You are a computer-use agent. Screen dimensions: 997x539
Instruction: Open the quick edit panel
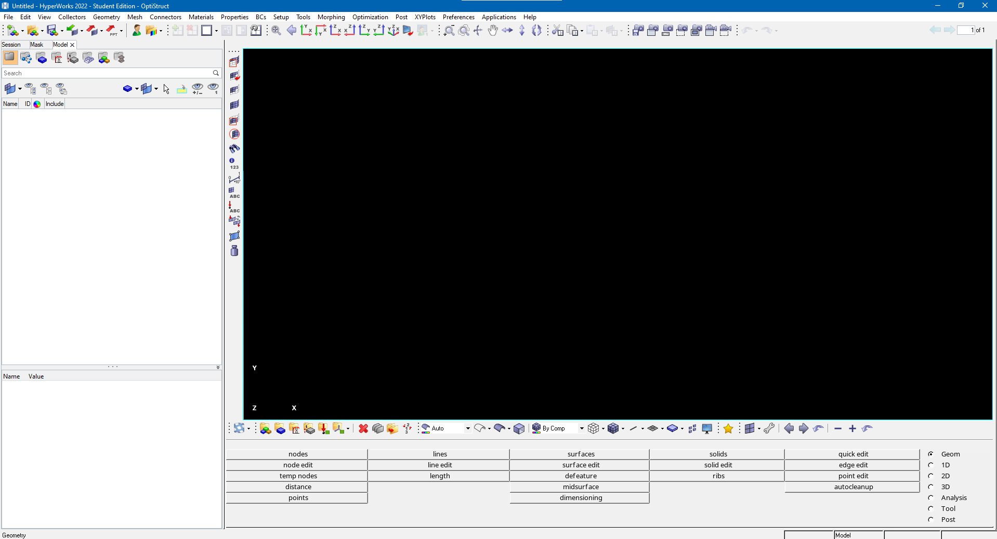tap(852, 454)
